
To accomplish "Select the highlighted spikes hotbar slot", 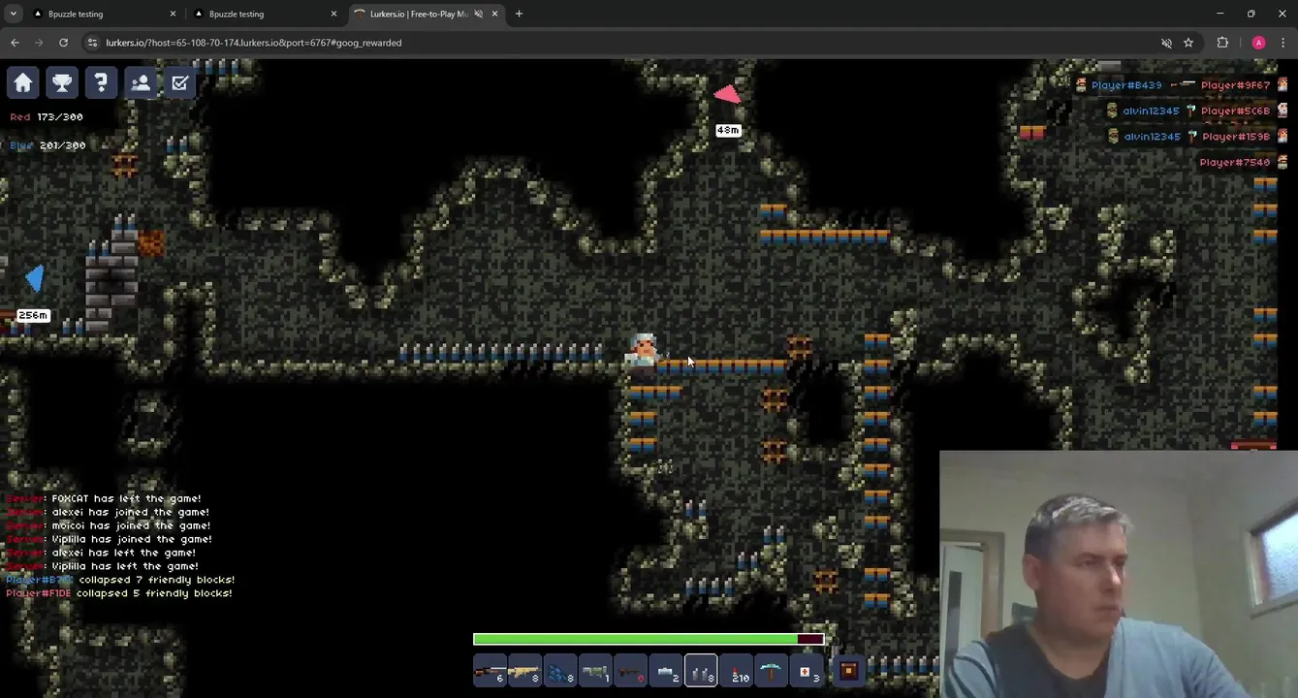I will (x=701, y=671).
